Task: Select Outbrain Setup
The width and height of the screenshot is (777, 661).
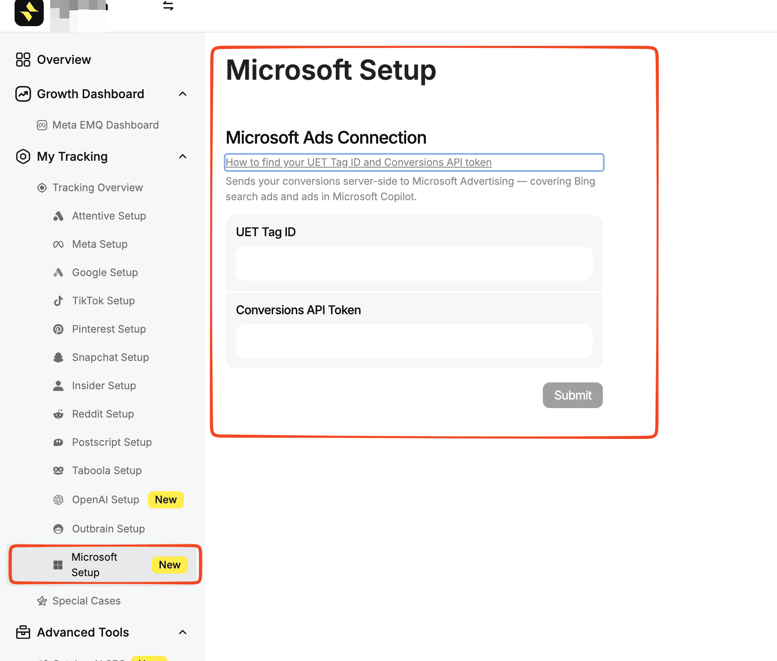Action: pyautogui.click(x=108, y=529)
